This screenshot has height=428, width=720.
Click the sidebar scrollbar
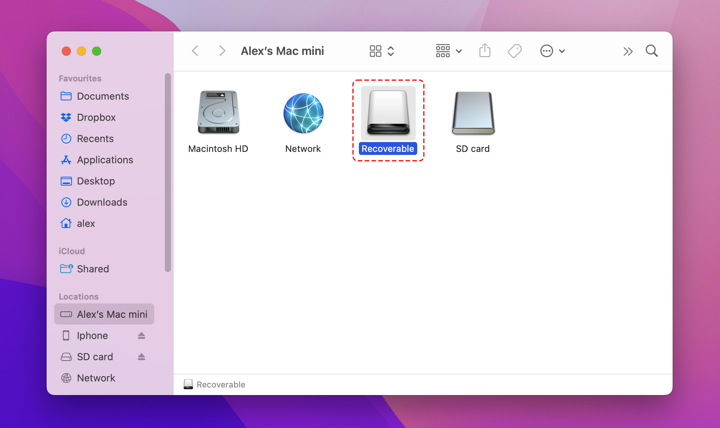coord(168,172)
